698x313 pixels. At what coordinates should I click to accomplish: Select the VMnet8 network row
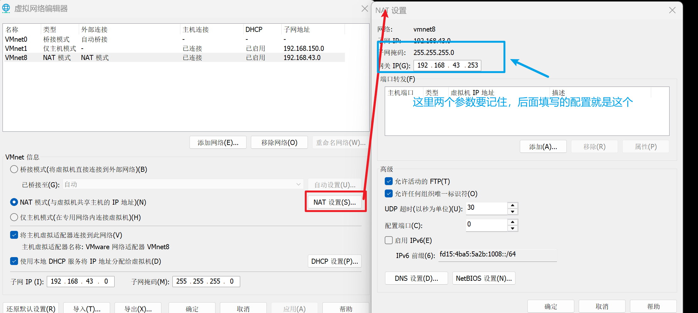174,57
